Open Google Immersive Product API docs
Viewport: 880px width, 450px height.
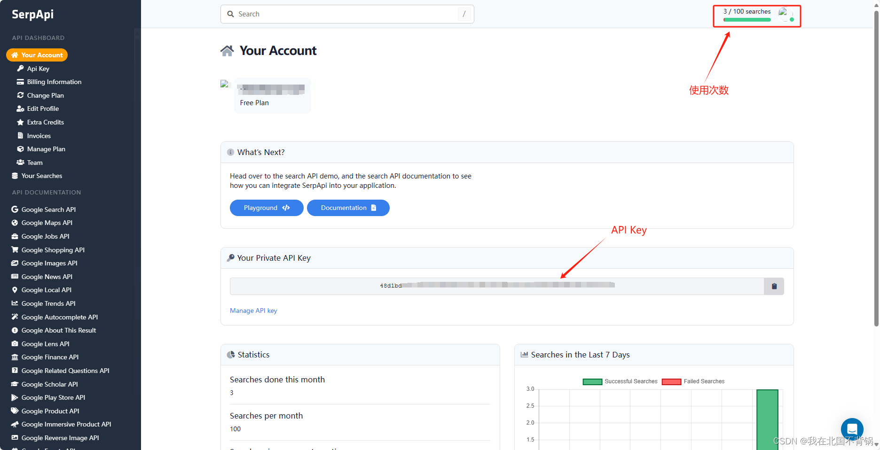[66, 424]
